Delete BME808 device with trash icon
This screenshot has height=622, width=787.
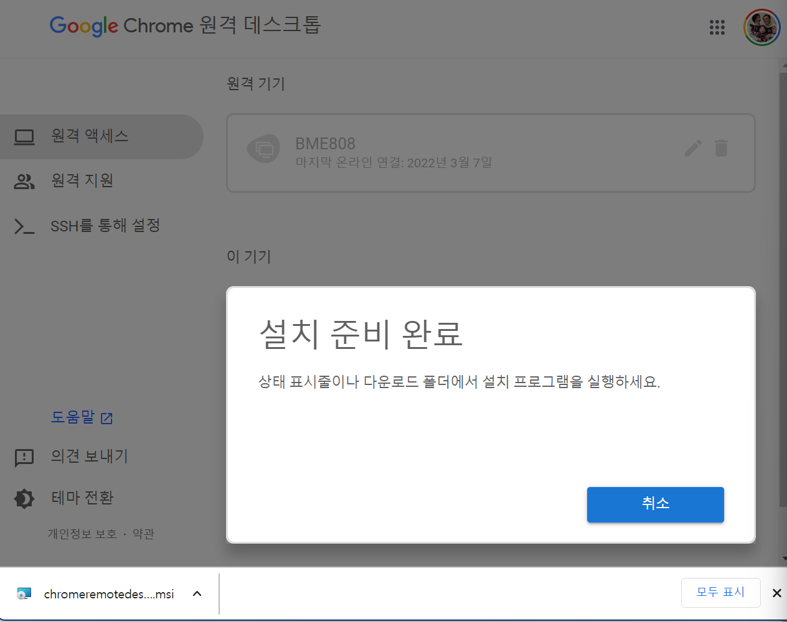[x=722, y=148]
